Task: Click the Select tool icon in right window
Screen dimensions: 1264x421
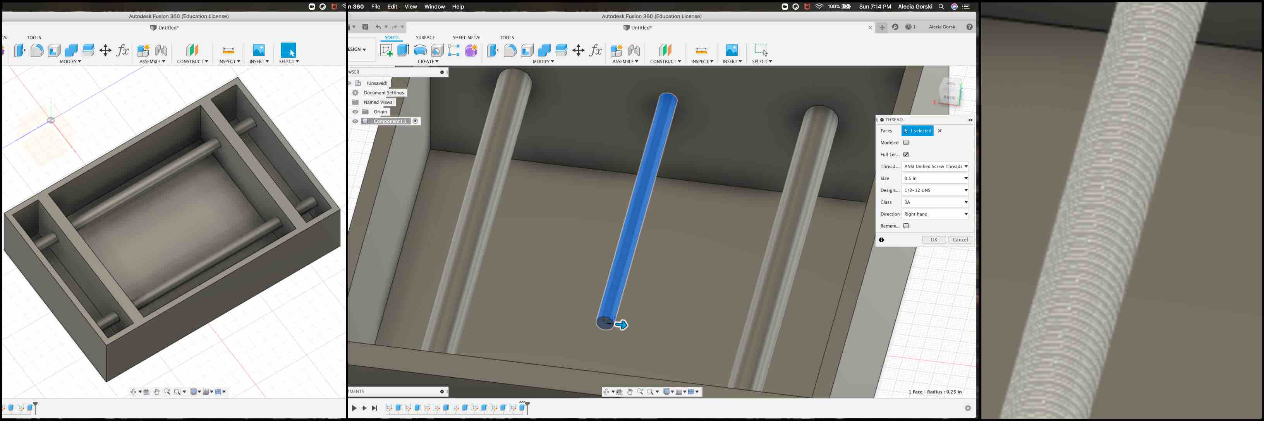Action: click(x=762, y=50)
